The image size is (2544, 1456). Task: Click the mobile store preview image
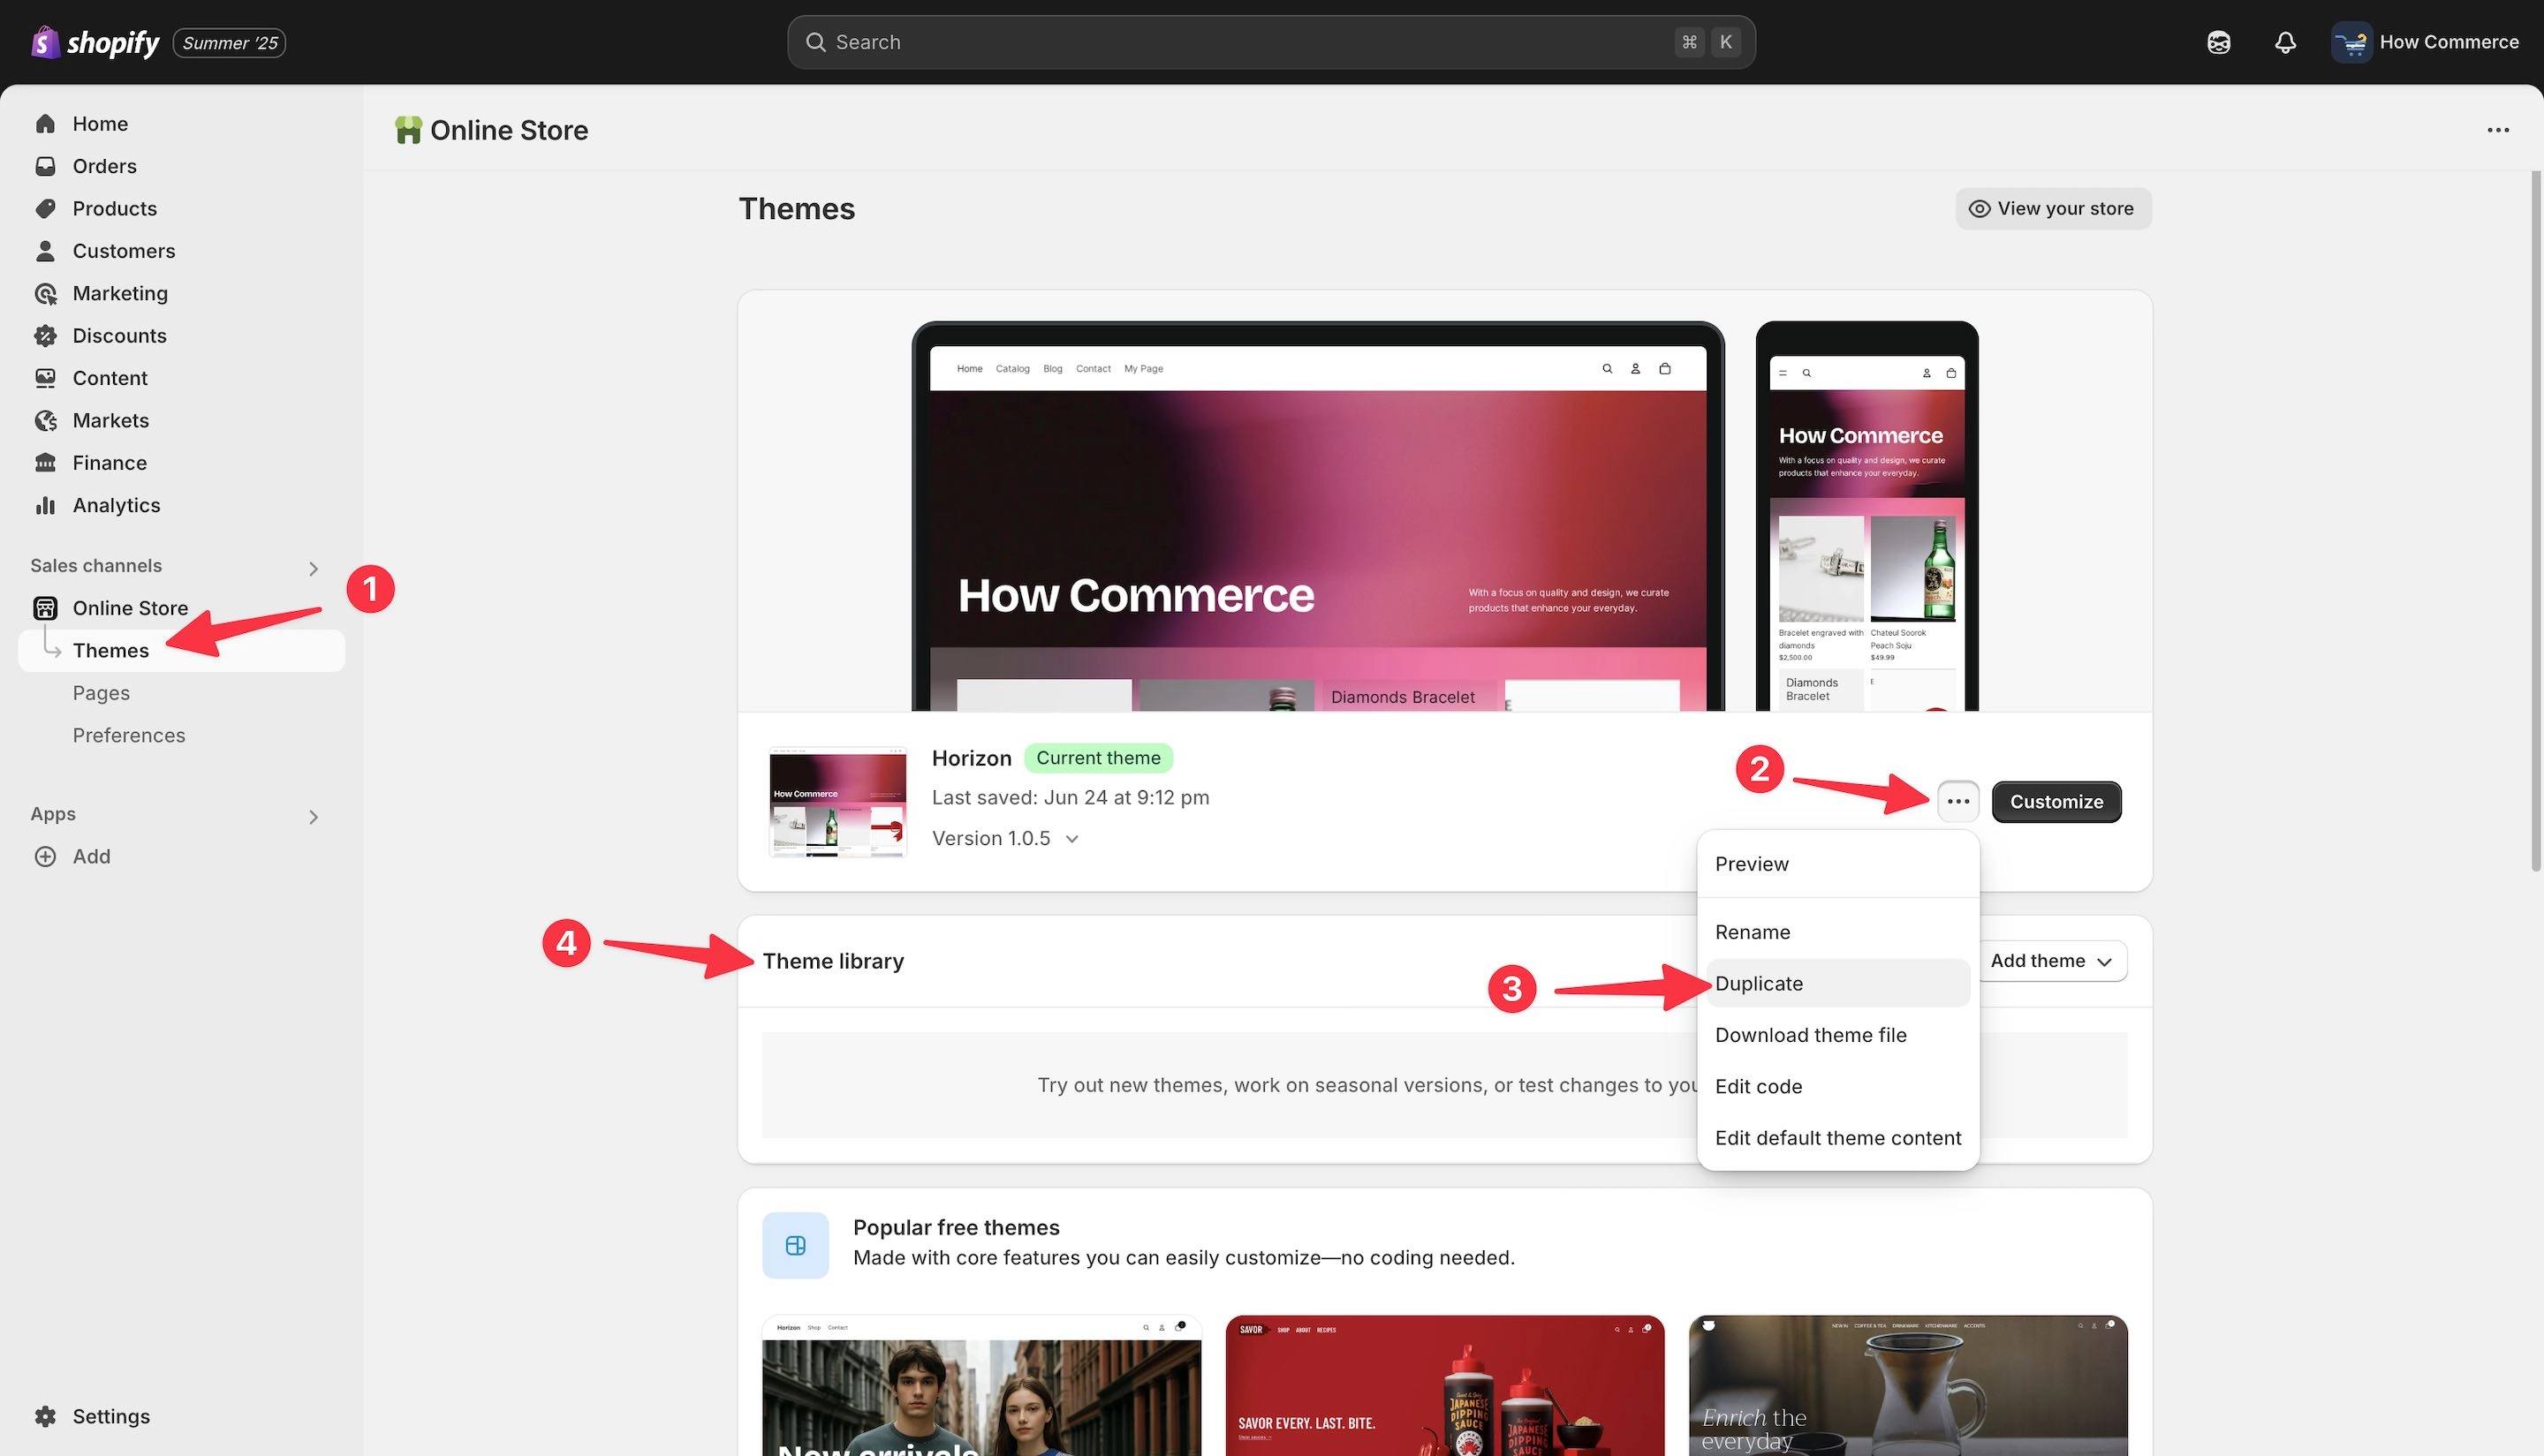(x=1866, y=516)
